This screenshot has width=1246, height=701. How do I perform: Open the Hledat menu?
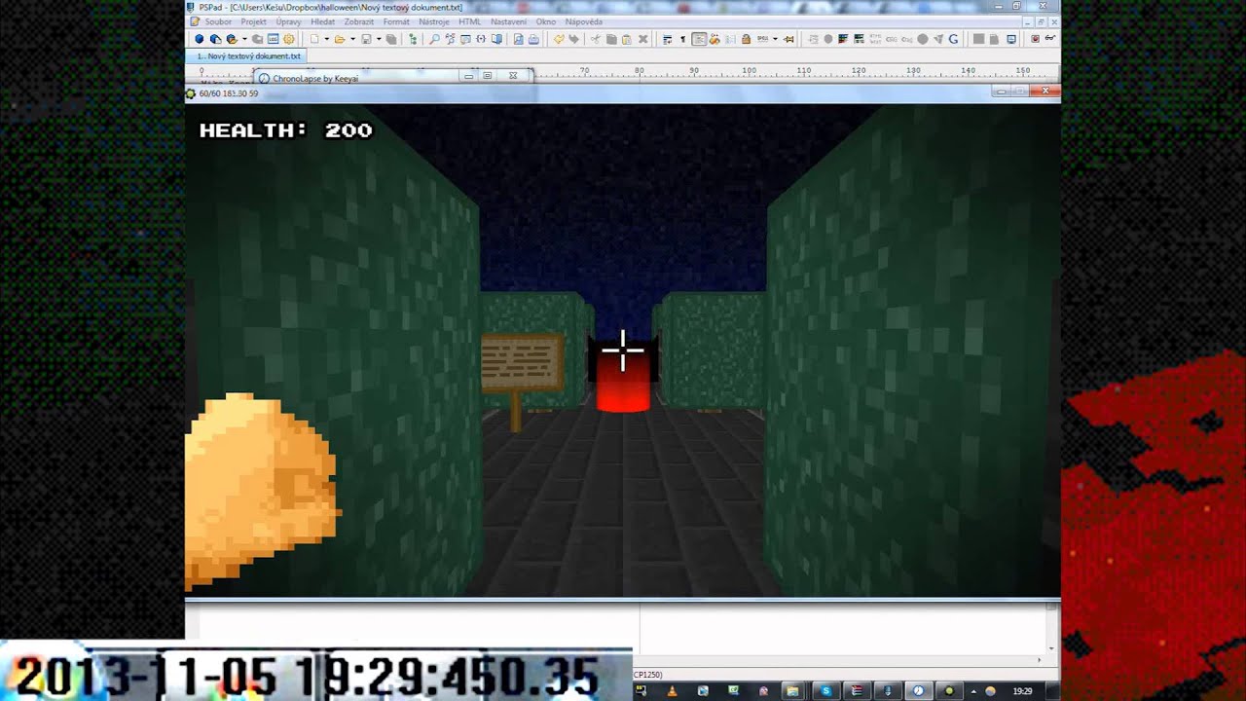tap(322, 21)
